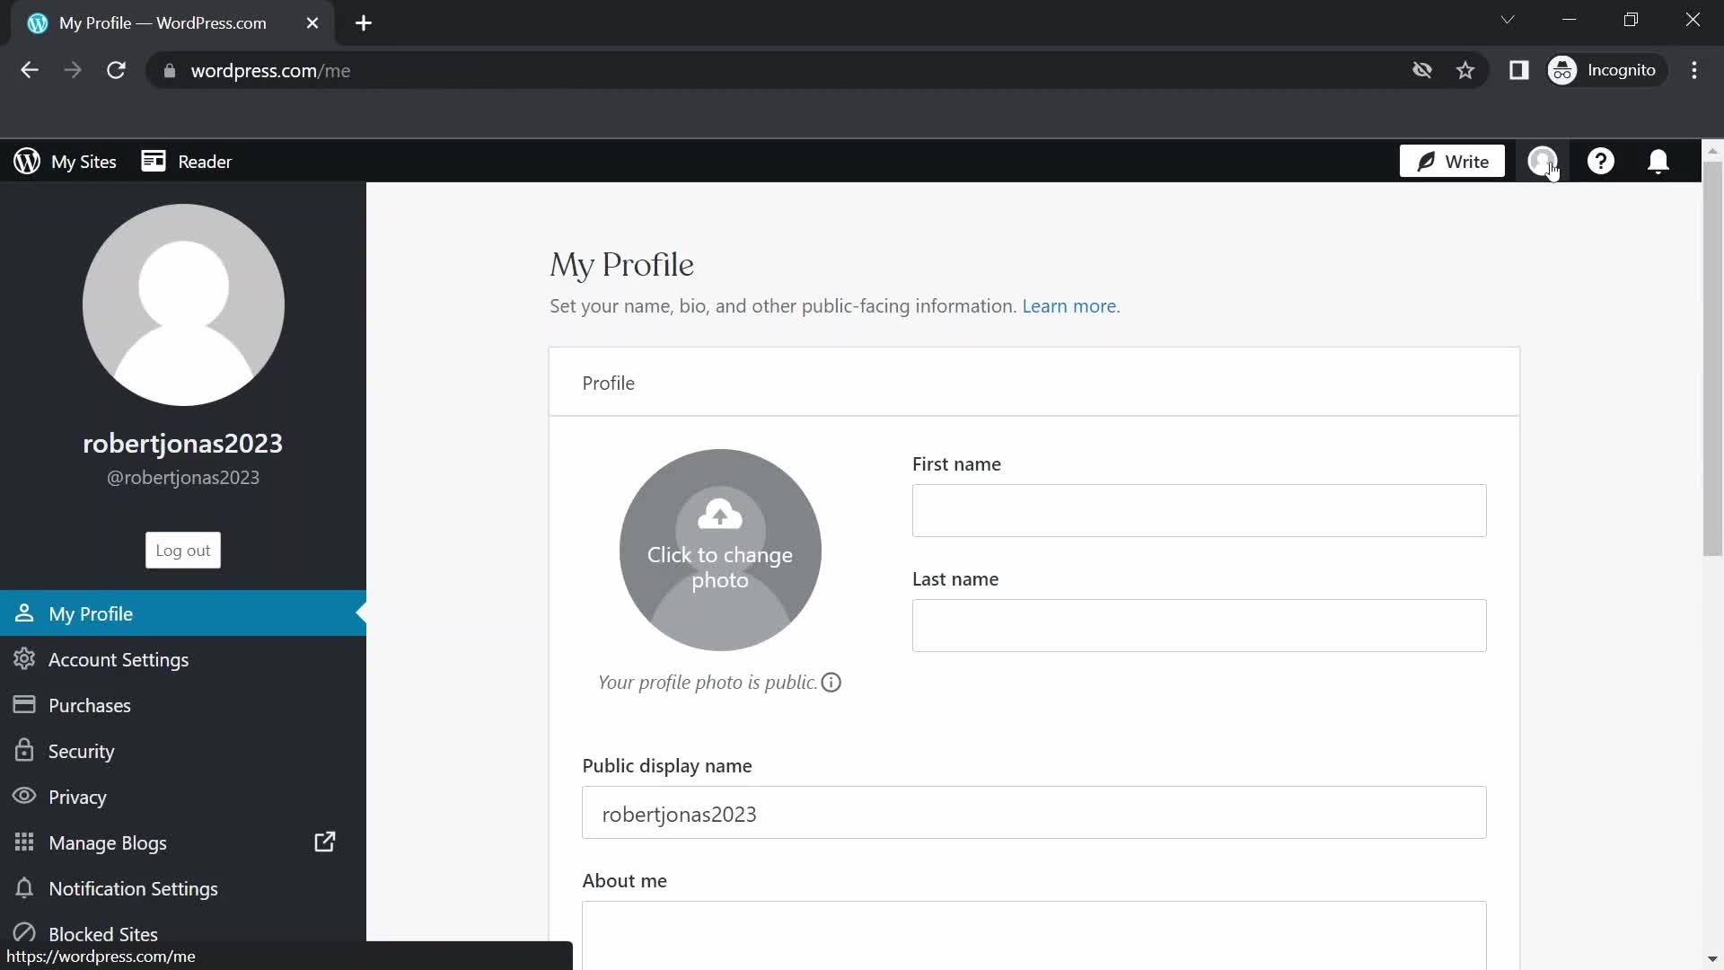Screen dimensions: 1724x970
Task: Click the WordPress logo in the top bar
Action: click(x=26, y=161)
